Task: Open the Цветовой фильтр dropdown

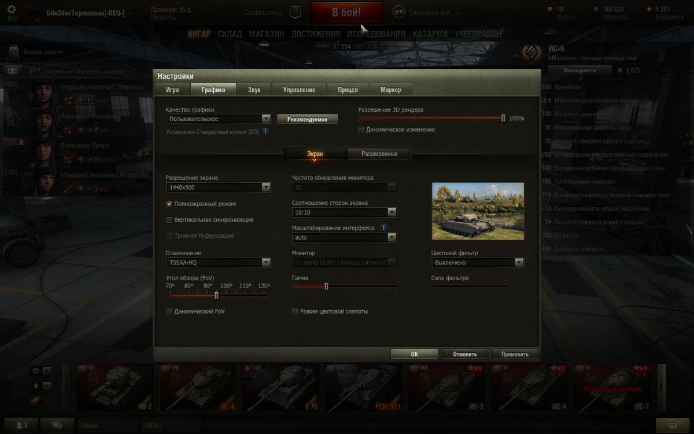Action: pyautogui.click(x=478, y=262)
